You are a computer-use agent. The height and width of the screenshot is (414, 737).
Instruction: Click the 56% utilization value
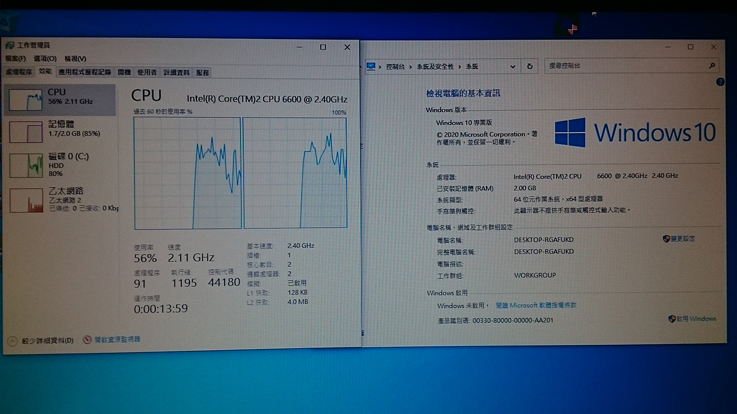pyautogui.click(x=145, y=258)
